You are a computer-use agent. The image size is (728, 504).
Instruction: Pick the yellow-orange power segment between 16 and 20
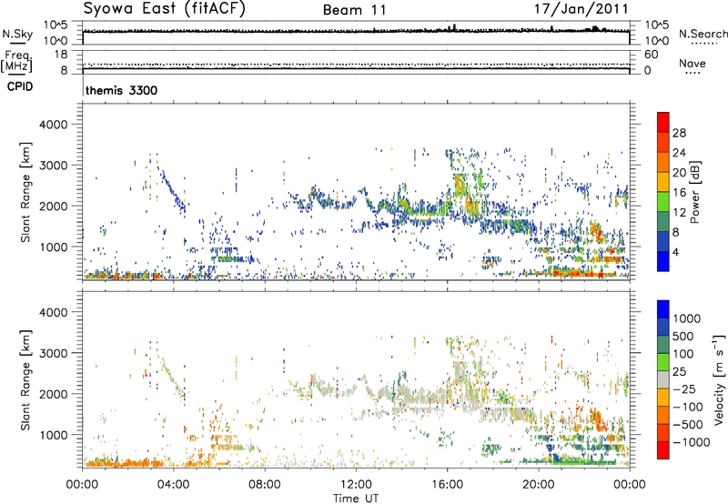tap(663, 182)
